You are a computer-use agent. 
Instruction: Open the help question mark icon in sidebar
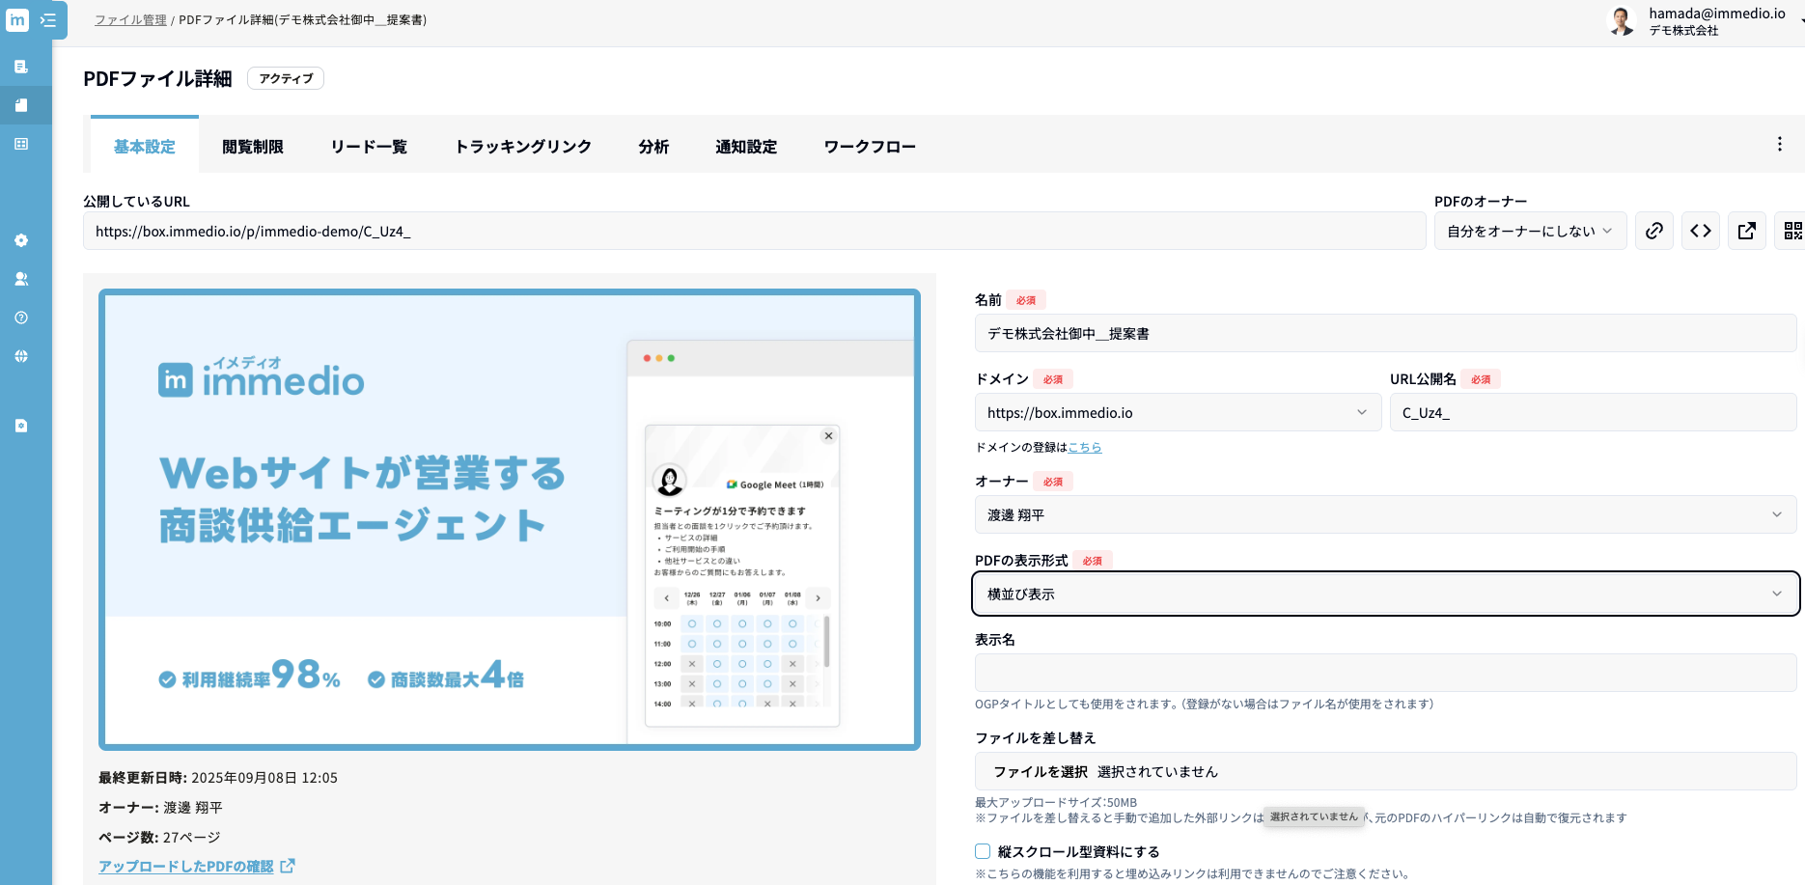(21, 318)
